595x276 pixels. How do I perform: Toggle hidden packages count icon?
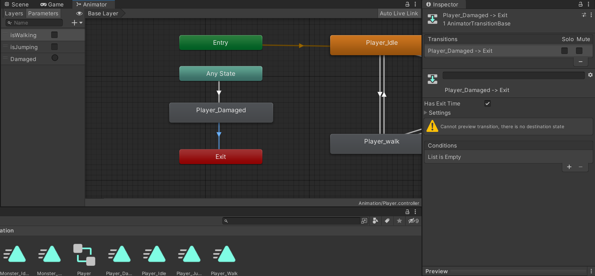(413, 221)
